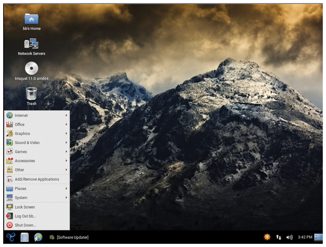Image resolution: width=326 pixels, height=247 pixels.
Task: Select Internet in the main menu
Action: (37, 115)
